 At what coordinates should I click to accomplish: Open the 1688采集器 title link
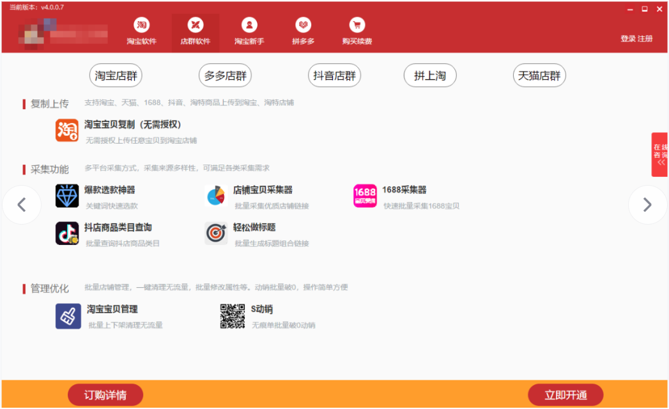(404, 190)
